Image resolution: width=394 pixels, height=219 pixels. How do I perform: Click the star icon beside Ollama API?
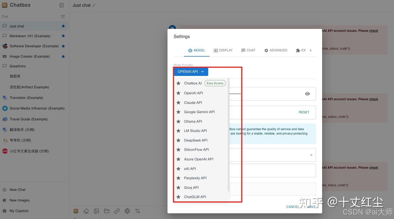click(178, 121)
